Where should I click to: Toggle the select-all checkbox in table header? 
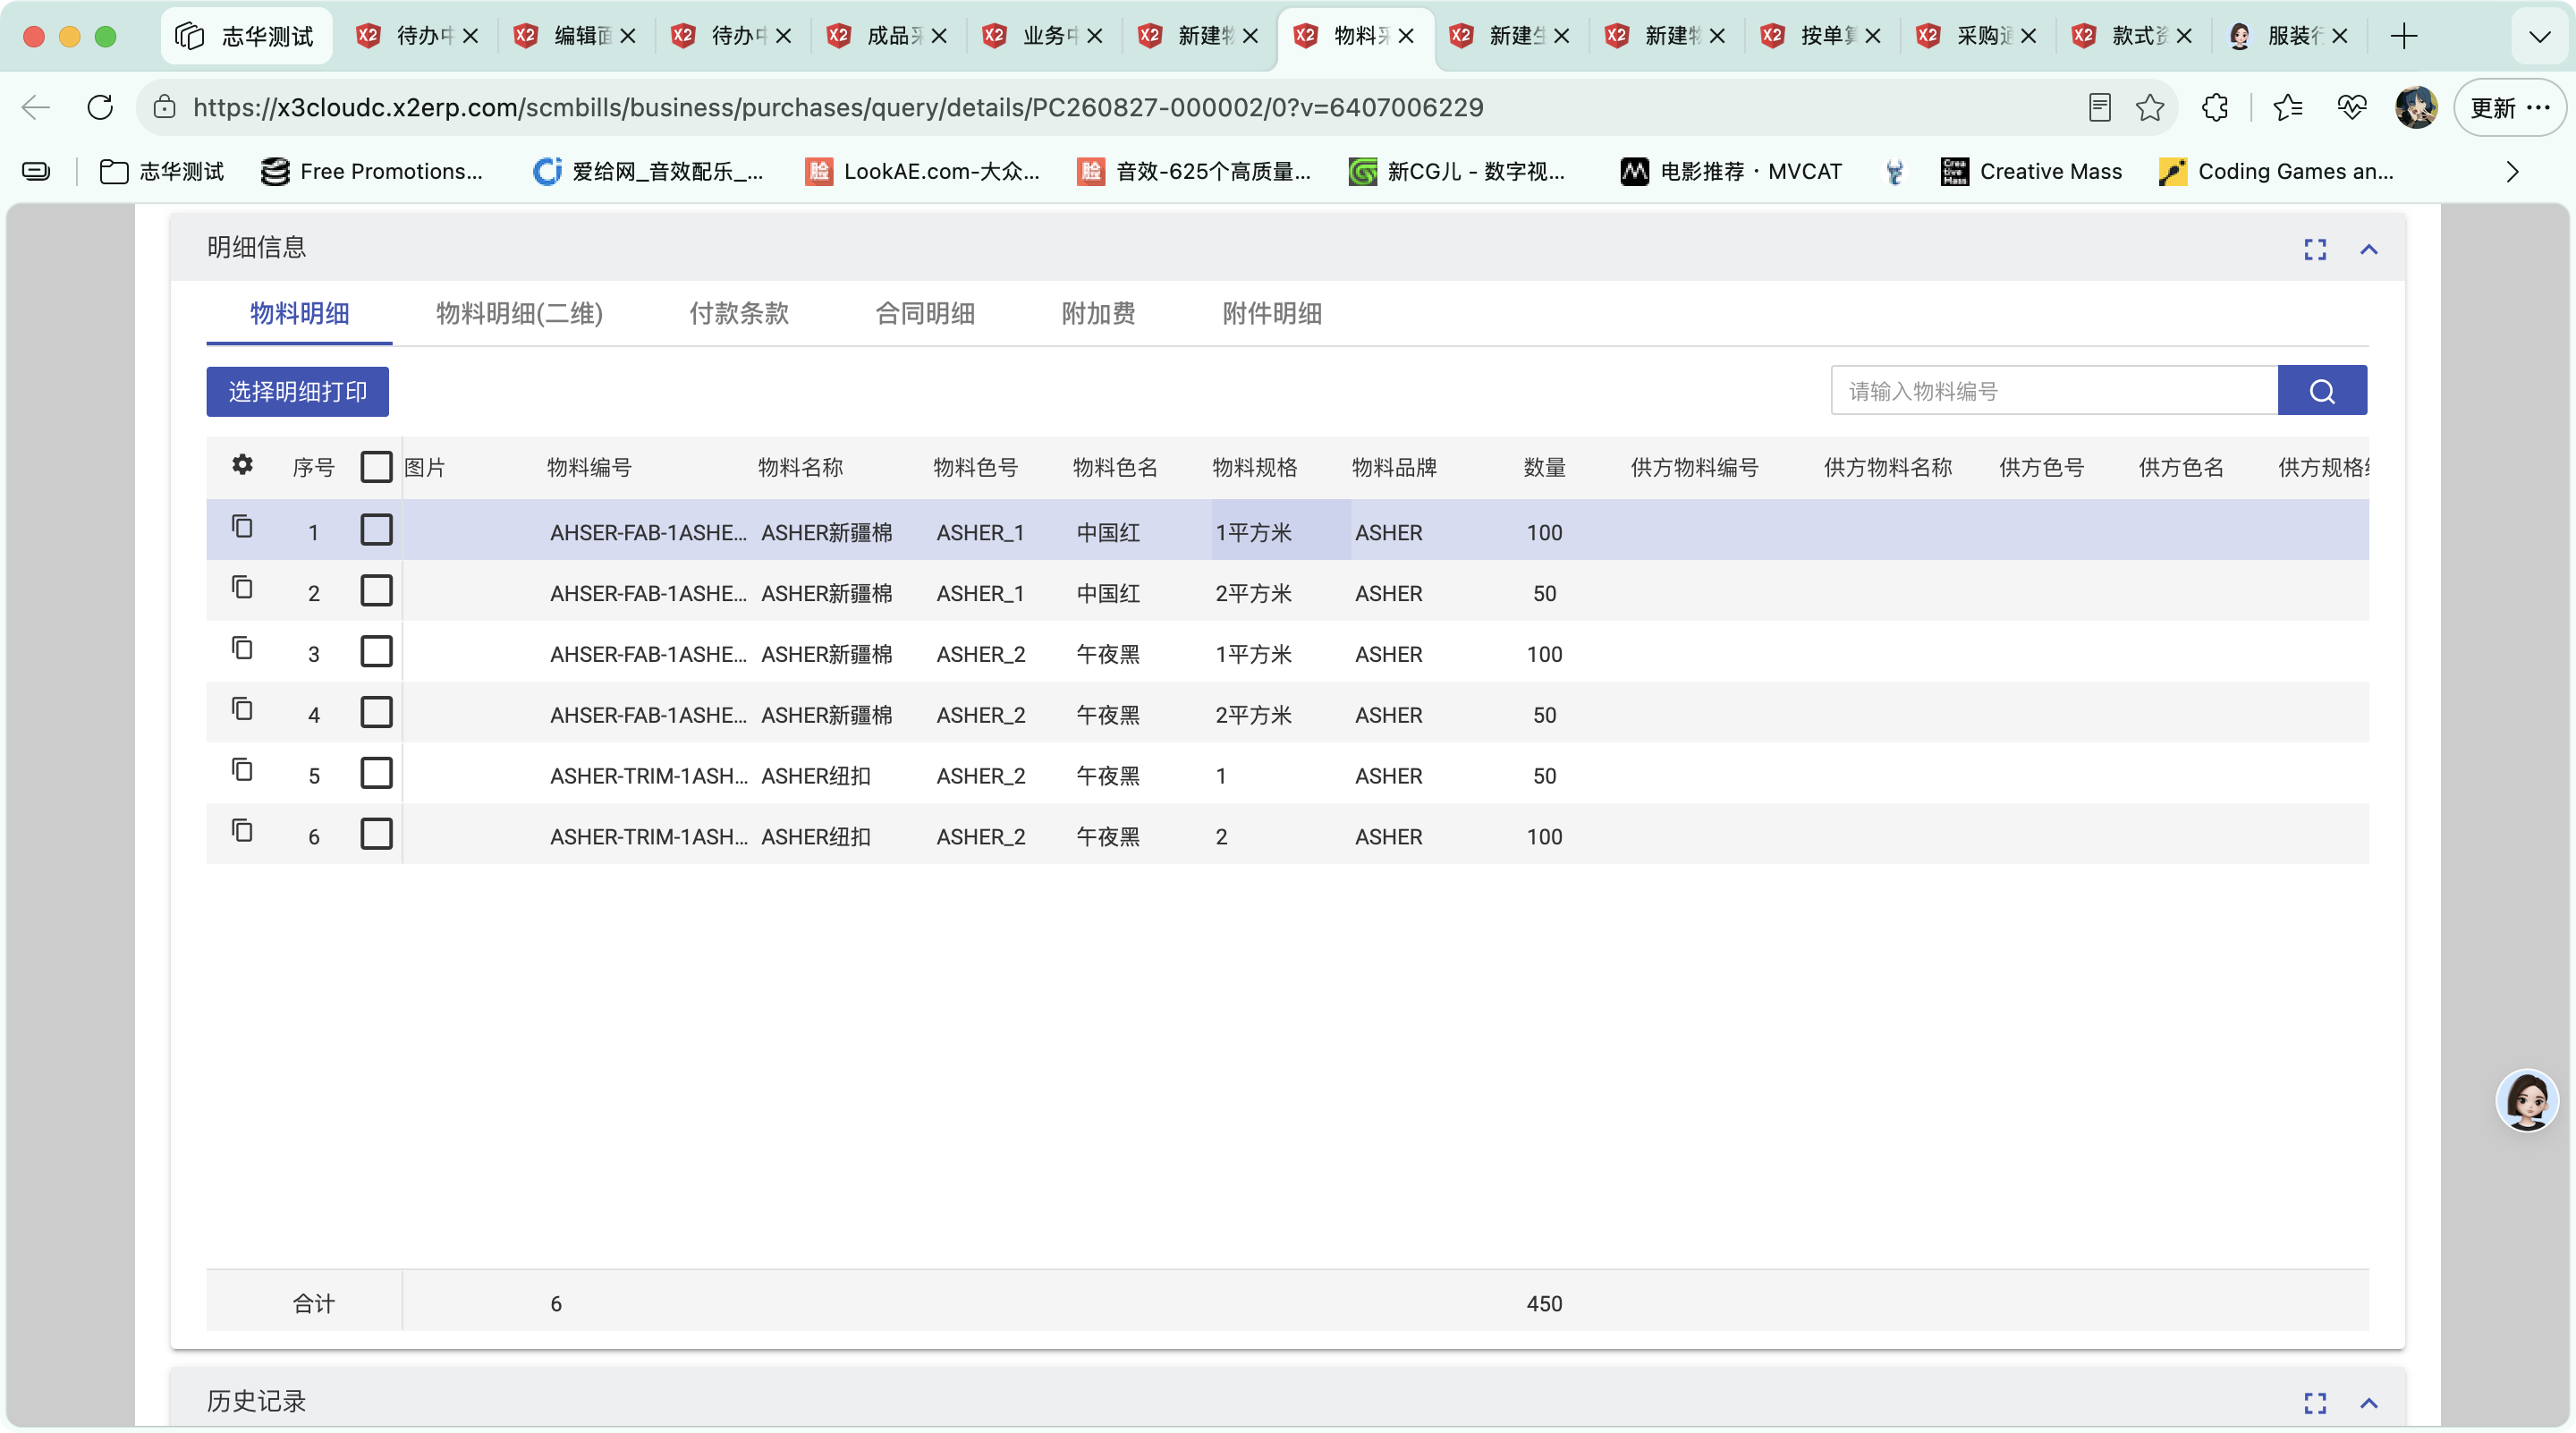[376, 467]
